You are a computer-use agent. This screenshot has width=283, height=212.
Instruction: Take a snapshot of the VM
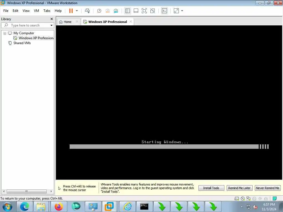click(99, 11)
